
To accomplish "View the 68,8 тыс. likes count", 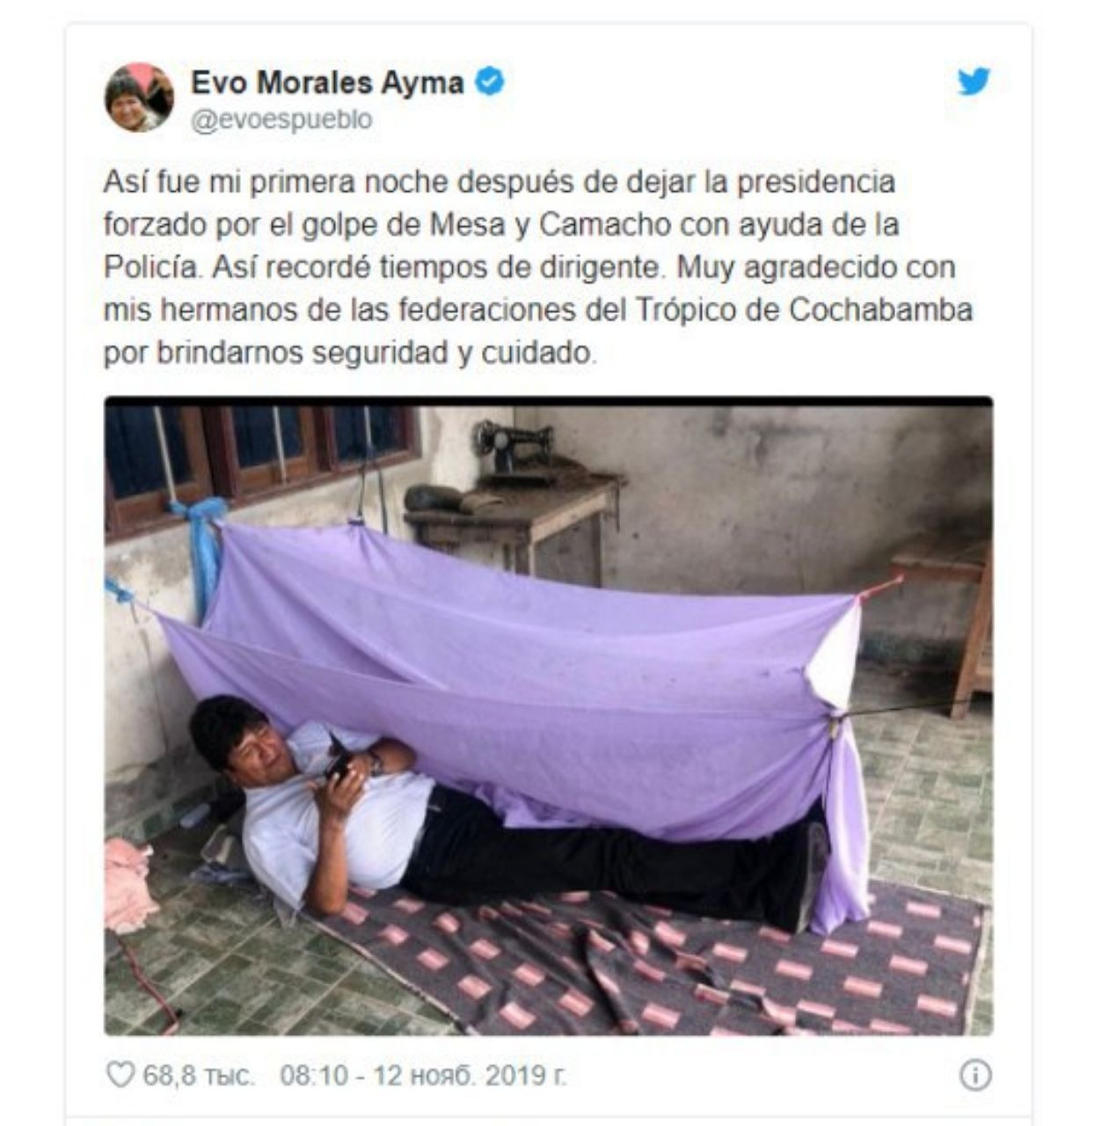I will [200, 1075].
